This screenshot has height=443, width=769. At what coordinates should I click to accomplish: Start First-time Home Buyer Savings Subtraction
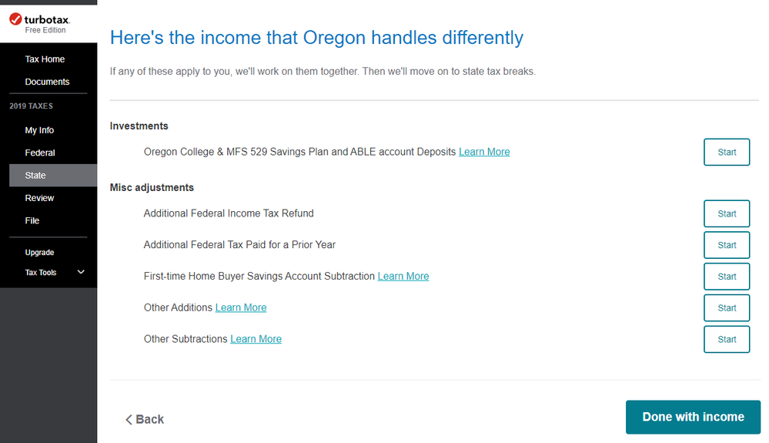(x=727, y=277)
